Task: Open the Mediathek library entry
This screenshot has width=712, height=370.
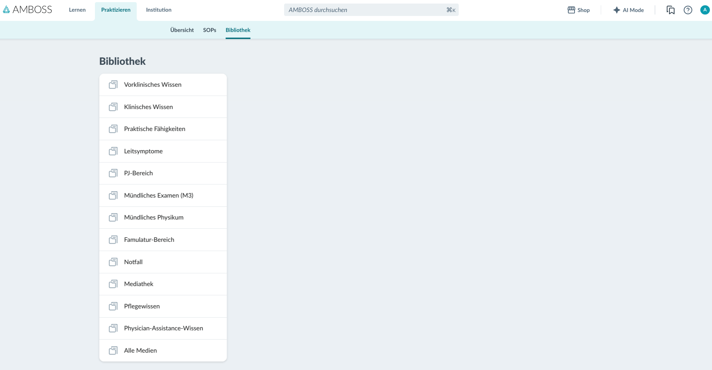Action: click(x=163, y=284)
